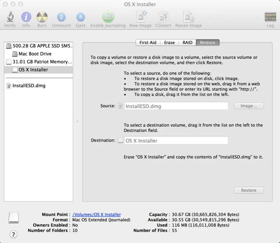The image size is (280, 243).
Task: Open the Info toolbar icon
Action: point(26,17)
